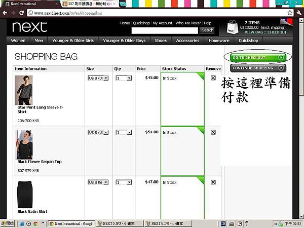
Task: Click the taskbar clock
Action: point(293,224)
